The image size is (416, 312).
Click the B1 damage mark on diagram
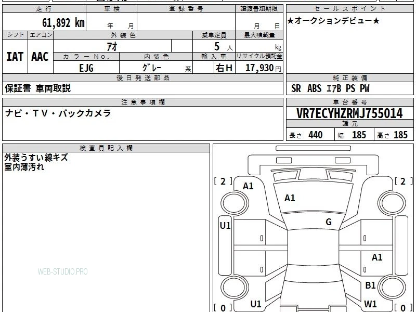[x=370, y=285]
